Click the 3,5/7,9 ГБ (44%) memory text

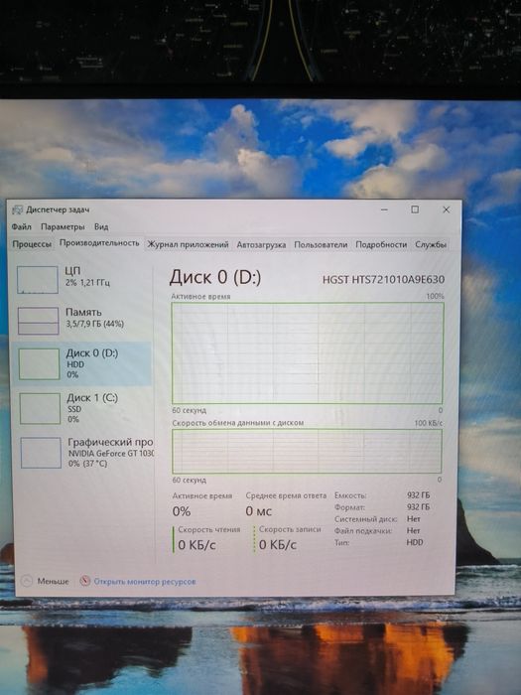coord(95,324)
